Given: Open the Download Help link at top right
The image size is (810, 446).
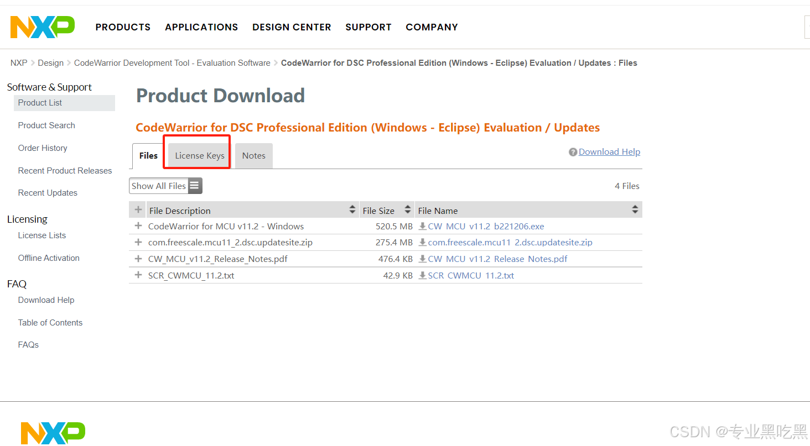Looking at the screenshot, I should coord(609,152).
